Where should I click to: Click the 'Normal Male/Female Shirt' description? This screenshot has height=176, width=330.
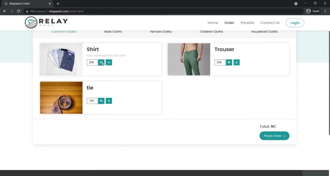(x=106, y=55)
